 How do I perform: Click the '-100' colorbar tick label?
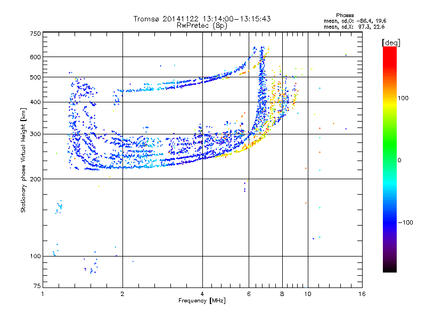click(x=405, y=222)
